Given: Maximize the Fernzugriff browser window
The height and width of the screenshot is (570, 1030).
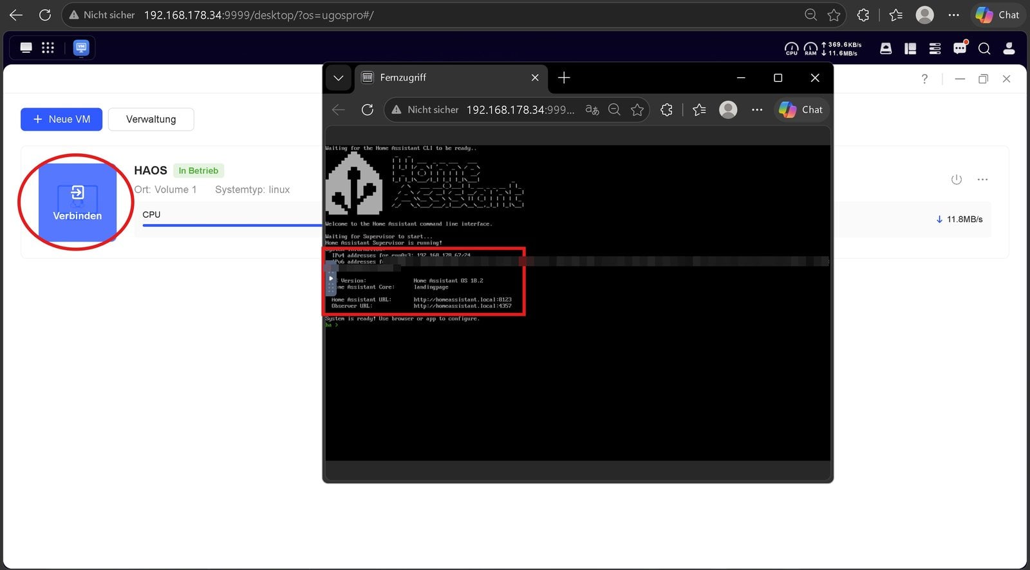Looking at the screenshot, I should click(x=778, y=78).
